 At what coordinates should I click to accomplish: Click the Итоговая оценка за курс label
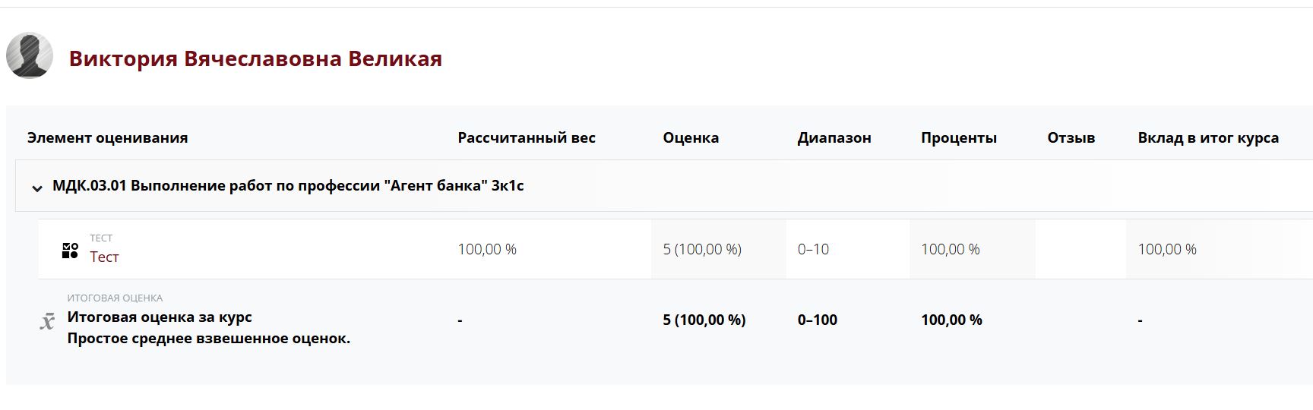tap(160, 317)
